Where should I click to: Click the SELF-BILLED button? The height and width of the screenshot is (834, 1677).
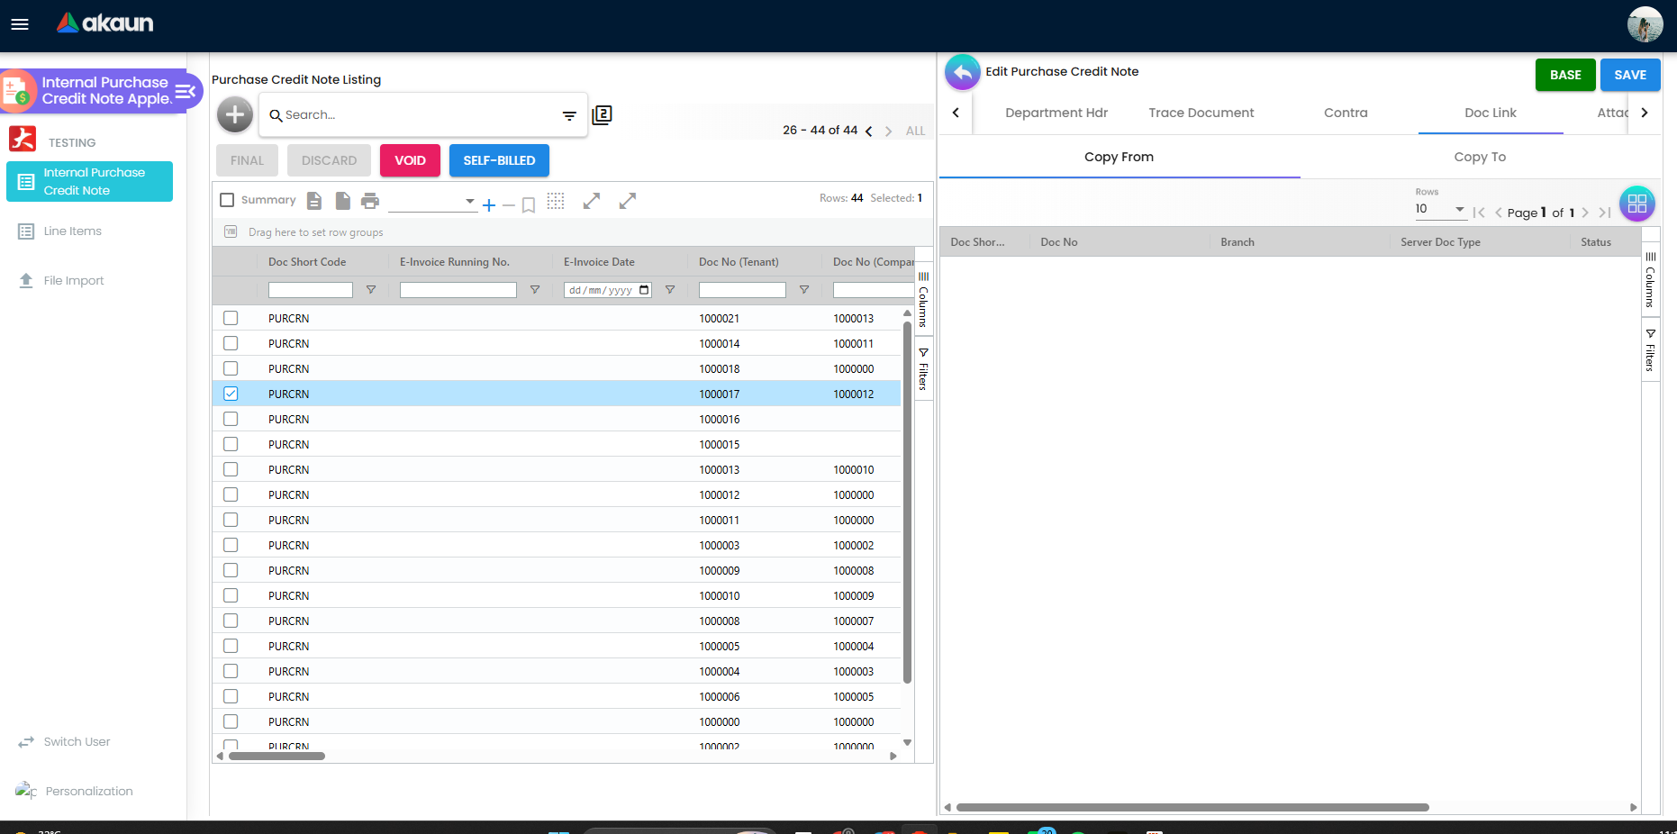click(x=499, y=160)
